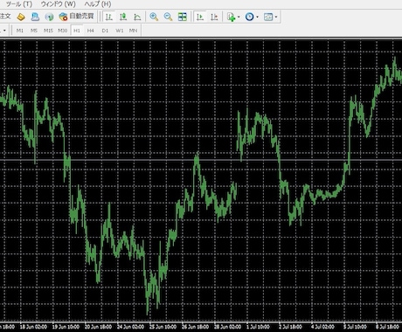Click the chart templates icon
The height and width of the screenshot is (332, 402).
point(268,17)
